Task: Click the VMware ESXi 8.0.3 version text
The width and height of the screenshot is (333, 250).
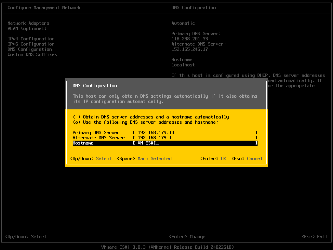Action: pos(166,247)
